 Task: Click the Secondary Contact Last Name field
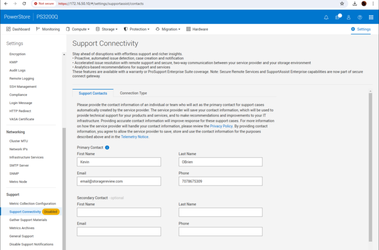point(221,212)
